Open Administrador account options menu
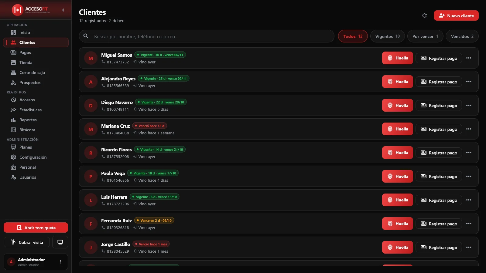Screen dimensions: 486x273 [60, 262]
